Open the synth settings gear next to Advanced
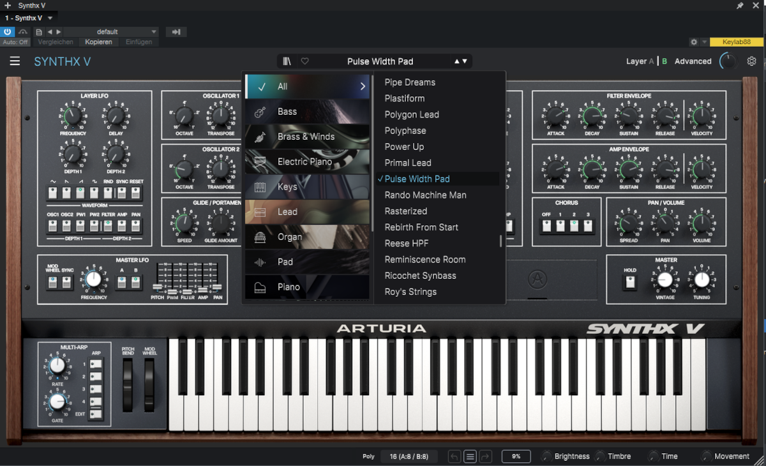766x466 pixels. click(751, 61)
